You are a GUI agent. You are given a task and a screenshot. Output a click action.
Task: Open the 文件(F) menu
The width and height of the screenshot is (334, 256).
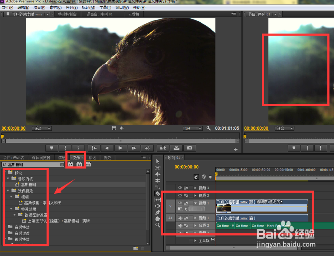7,7
